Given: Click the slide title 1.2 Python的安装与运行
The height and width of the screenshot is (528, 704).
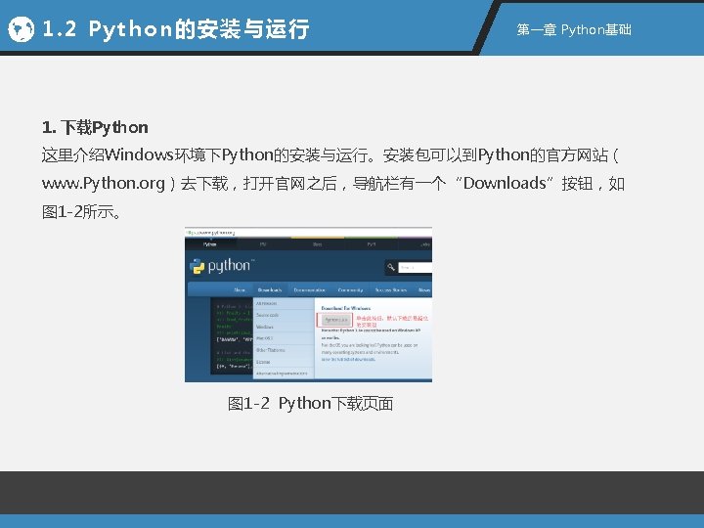Looking at the screenshot, I should 175,29.
